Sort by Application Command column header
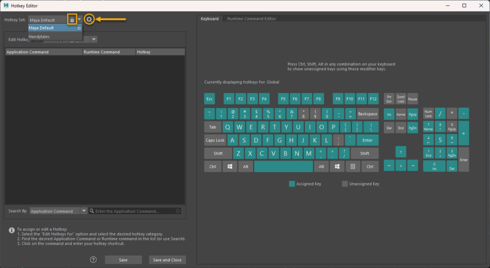Image resolution: width=490 pixels, height=268 pixels. [44, 52]
